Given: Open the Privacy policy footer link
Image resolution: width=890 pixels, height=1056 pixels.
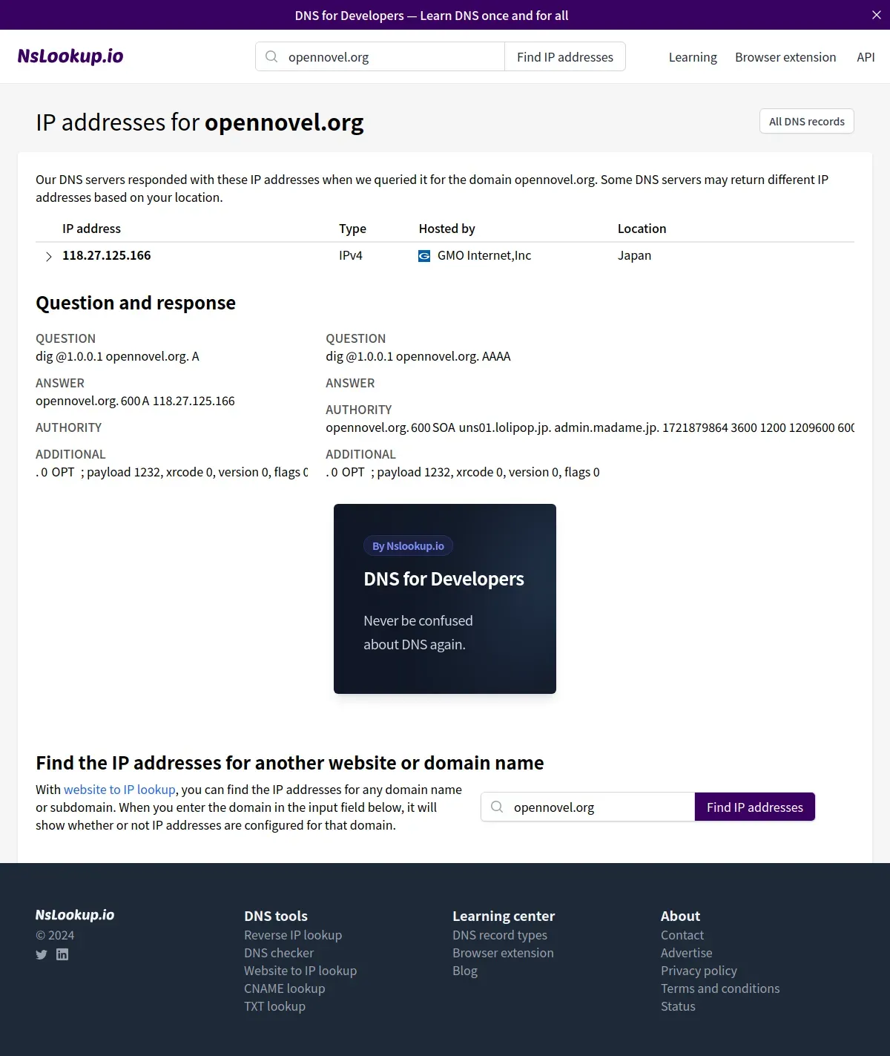Looking at the screenshot, I should (699, 971).
